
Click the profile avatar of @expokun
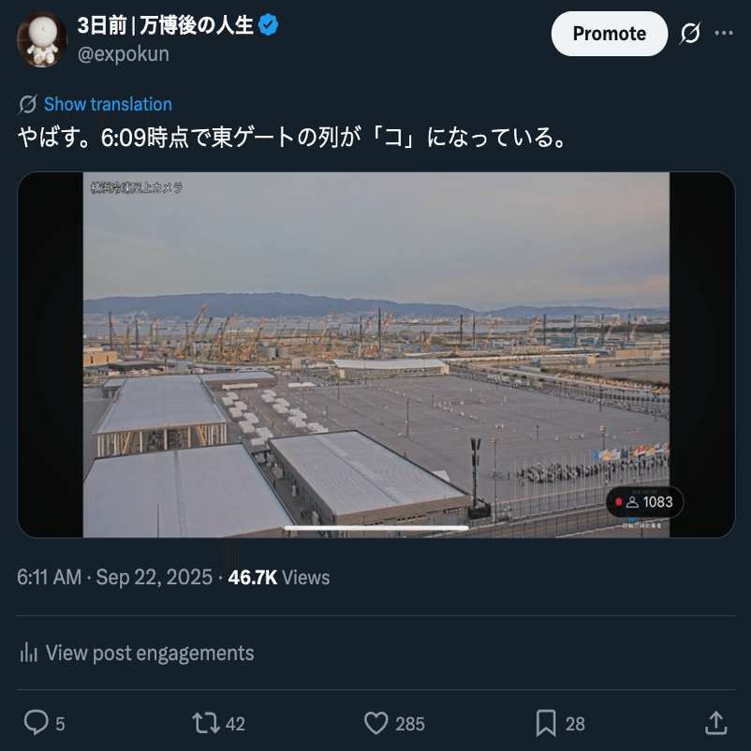pyautogui.click(x=42, y=39)
